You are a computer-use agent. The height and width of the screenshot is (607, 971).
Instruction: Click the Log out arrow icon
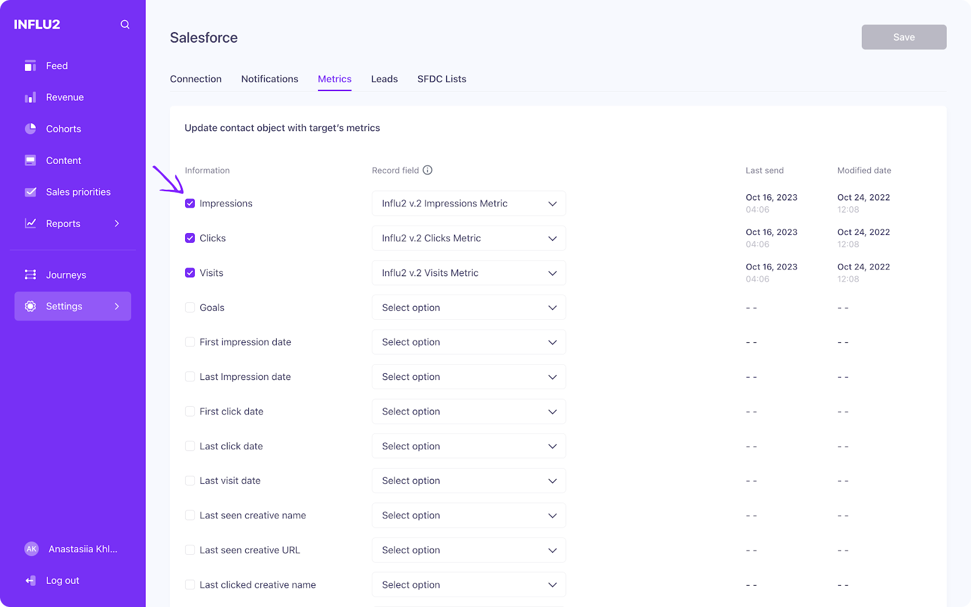(x=30, y=581)
